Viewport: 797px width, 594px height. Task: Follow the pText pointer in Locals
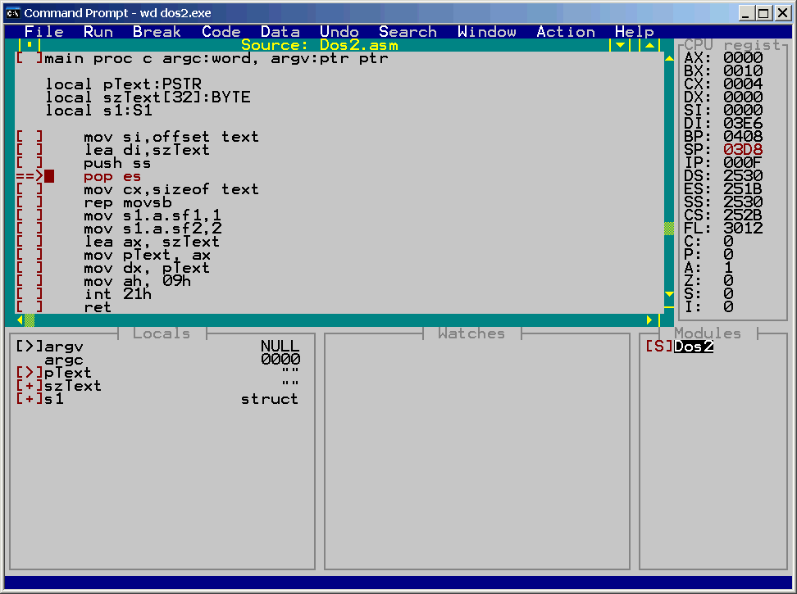(29, 373)
